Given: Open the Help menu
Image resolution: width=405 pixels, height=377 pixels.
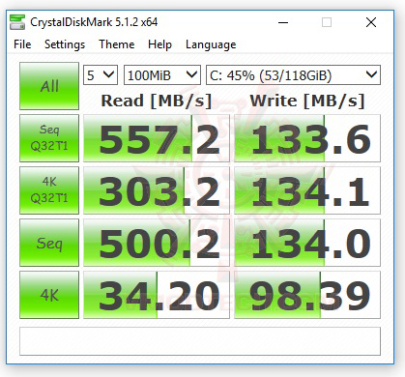Looking at the screenshot, I should click(159, 44).
